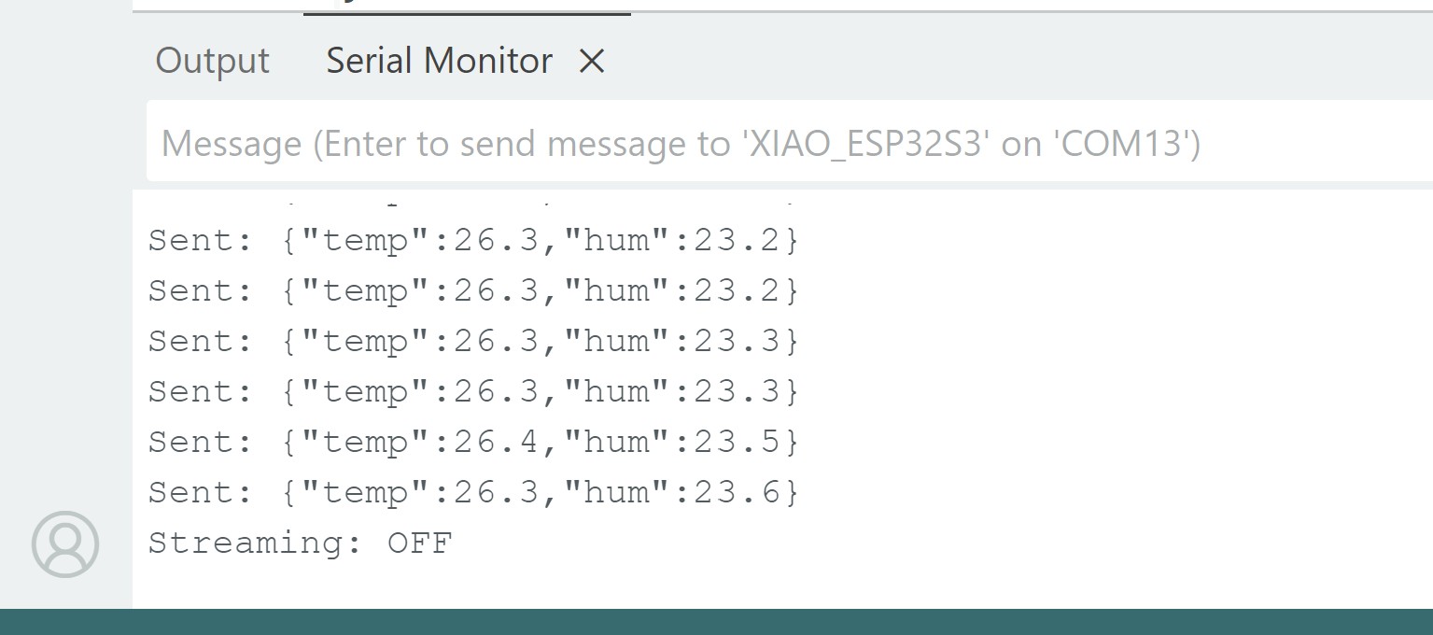The width and height of the screenshot is (1433, 635).
Task: Open the user account profile icon
Action: click(65, 544)
